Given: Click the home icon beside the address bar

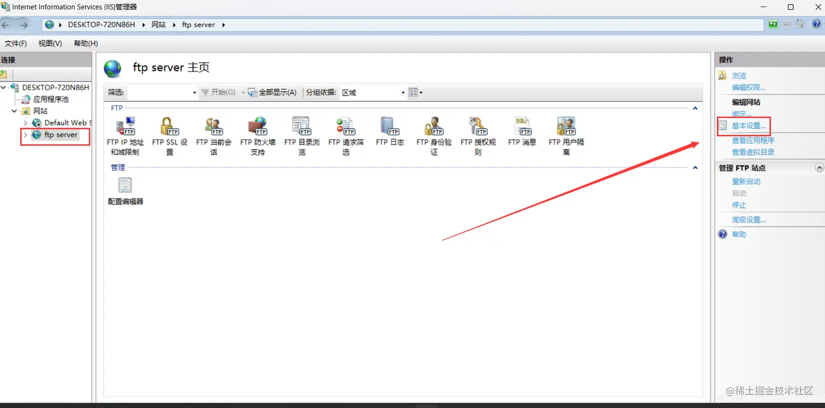Looking at the screenshot, I should click(x=800, y=24).
